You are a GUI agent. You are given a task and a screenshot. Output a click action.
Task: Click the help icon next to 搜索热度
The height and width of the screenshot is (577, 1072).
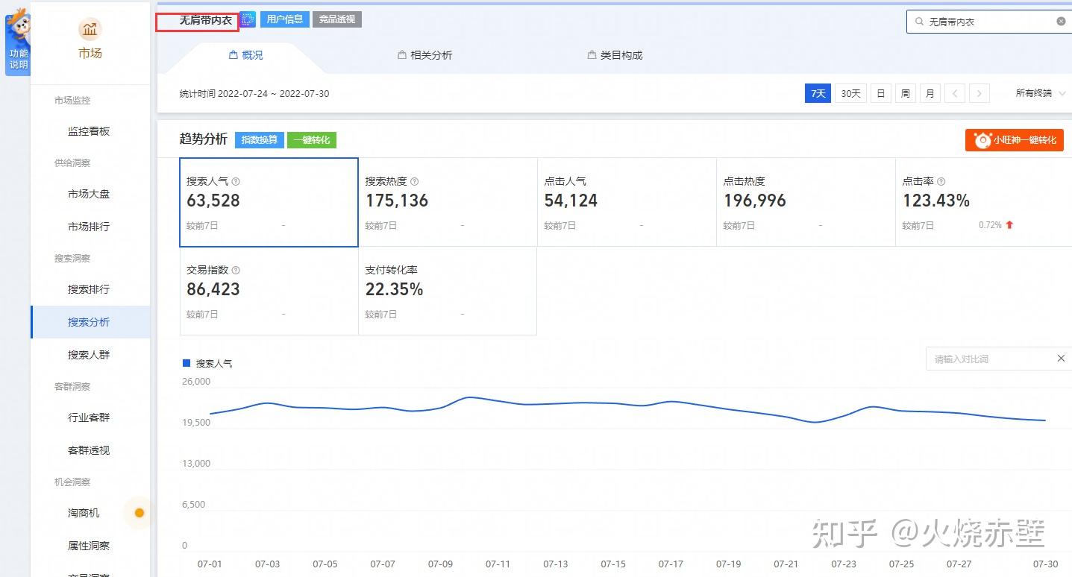pos(415,181)
